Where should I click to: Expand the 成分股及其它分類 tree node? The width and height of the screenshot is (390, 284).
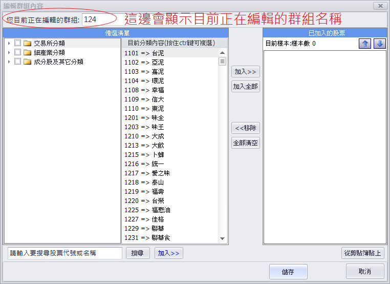pos(9,62)
